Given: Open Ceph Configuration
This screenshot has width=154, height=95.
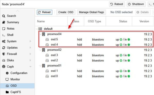Looking at the screenshot, I should (19, 73).
